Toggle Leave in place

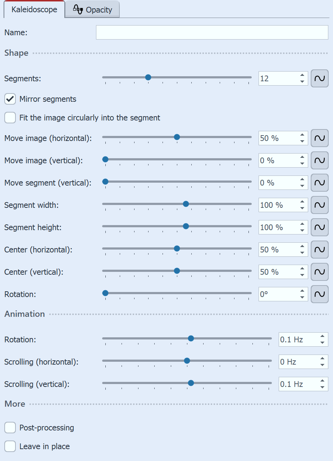10,446
